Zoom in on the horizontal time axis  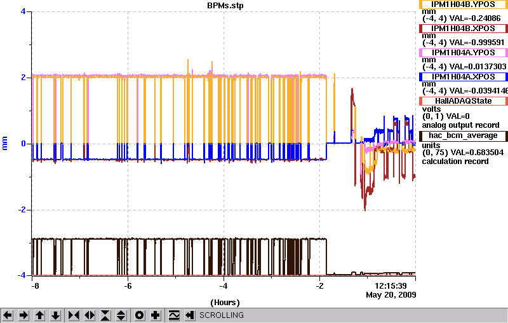tap(74, 315)
